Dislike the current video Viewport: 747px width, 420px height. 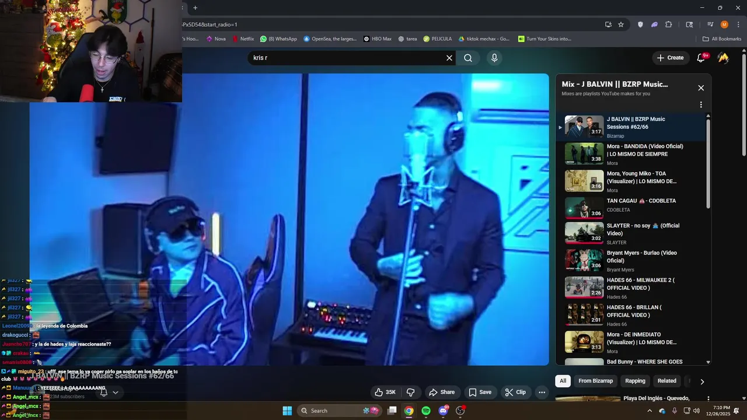[410, 392]
